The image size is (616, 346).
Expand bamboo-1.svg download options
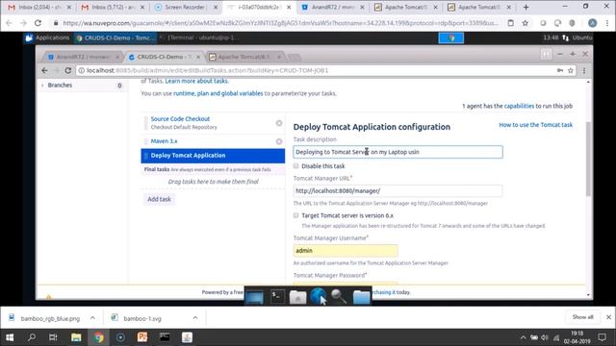coord(195,318)
